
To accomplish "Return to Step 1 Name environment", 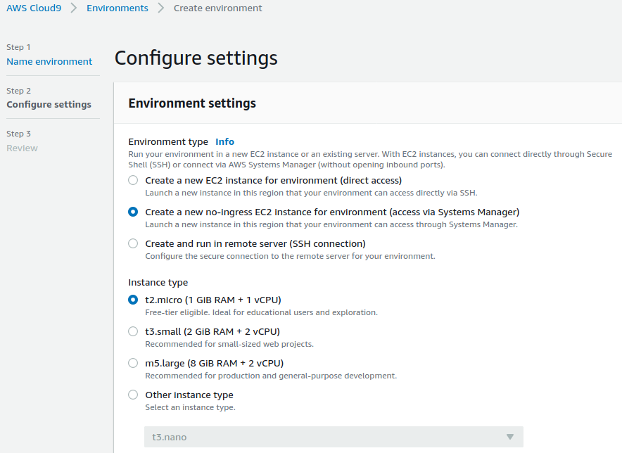I will pyautogui.click(x=49, y=61).
